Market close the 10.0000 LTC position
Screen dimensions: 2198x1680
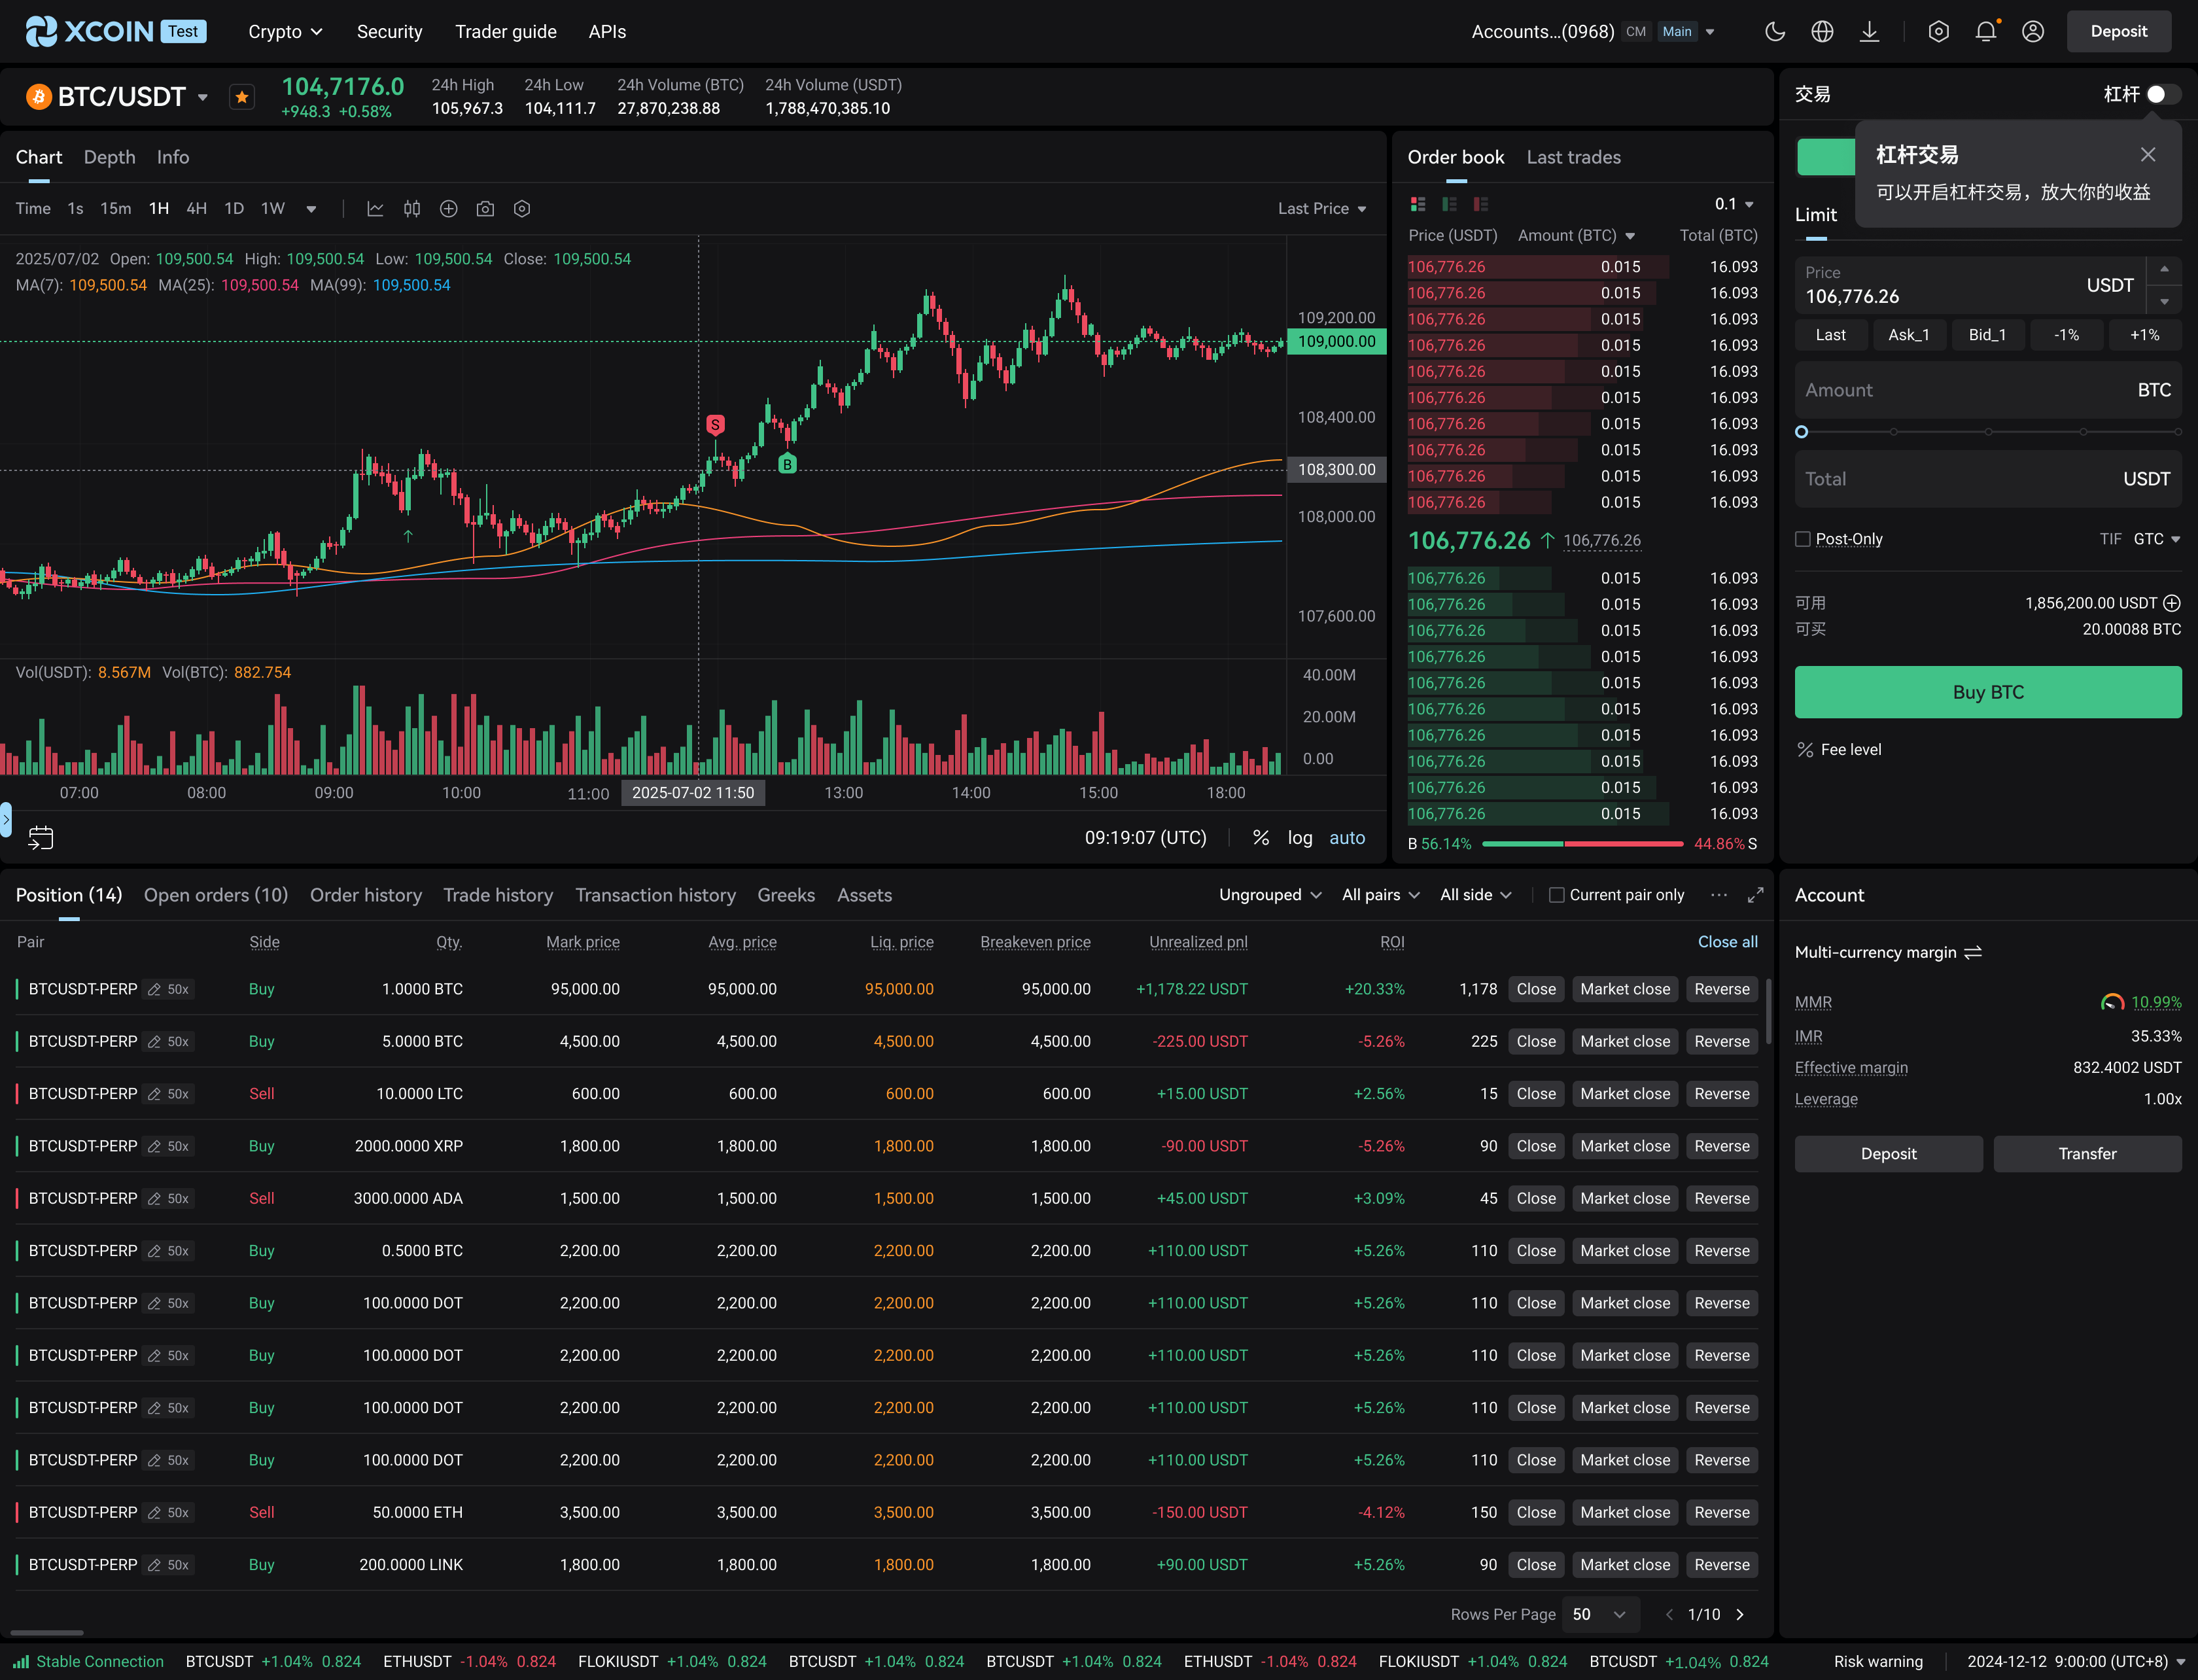[x=1625, y=1094]
